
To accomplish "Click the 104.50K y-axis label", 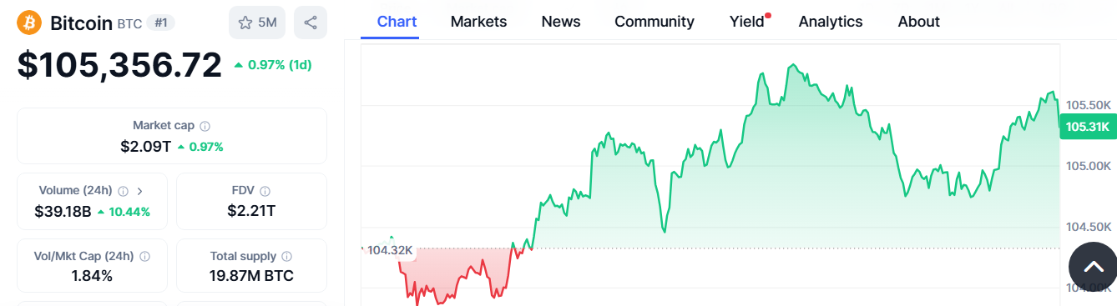I will pos(1089,227).
